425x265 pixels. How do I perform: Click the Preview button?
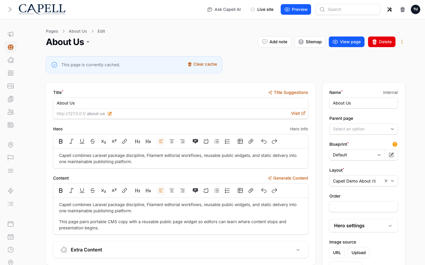click(296, 9)
